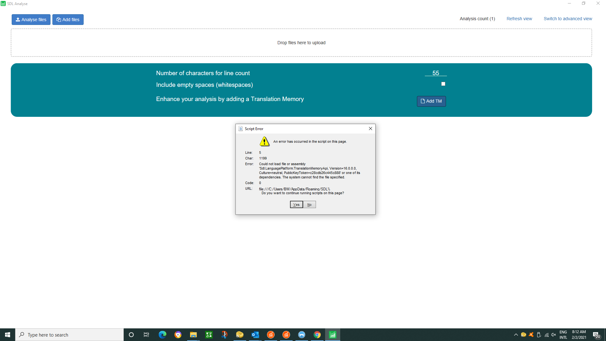The width and height of the screenshot is (606, 341).
Task: Close the Script Error dialog
Action: pos(371,129)
